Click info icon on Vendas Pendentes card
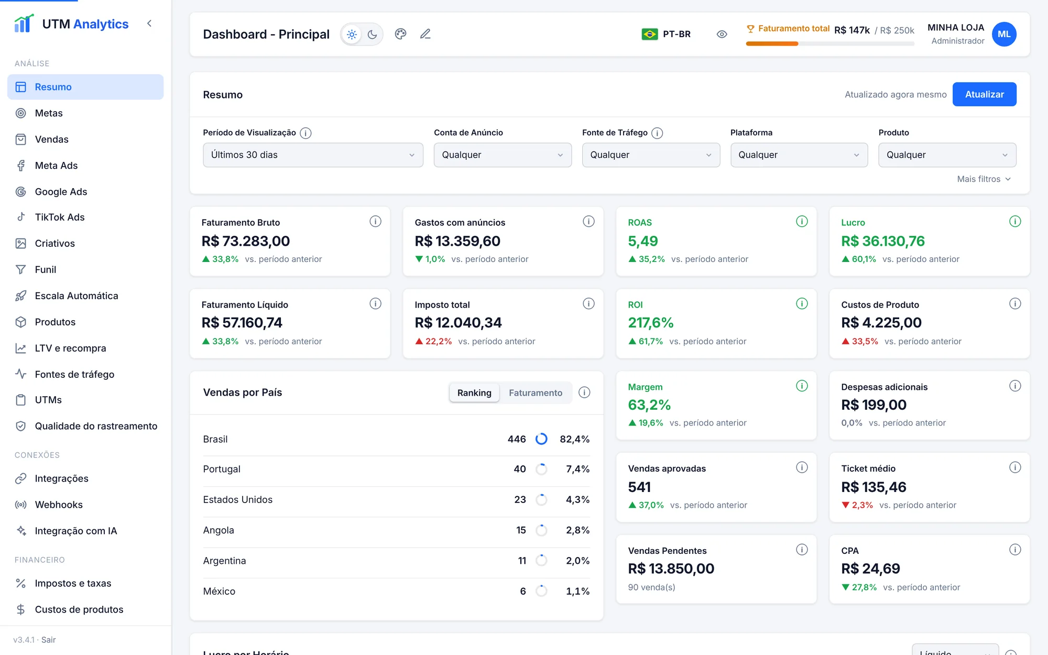 (x=802, y=550)
